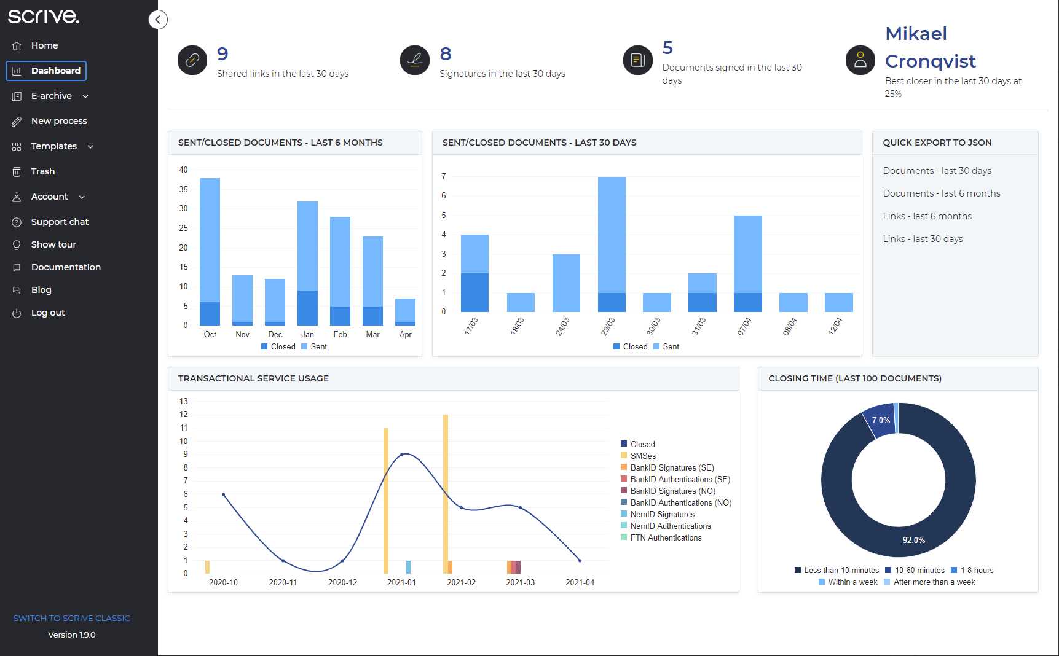The image size is (1059, 656).
Task: Click Switch to Scrive Classic link
Action: tap(72, 618)
